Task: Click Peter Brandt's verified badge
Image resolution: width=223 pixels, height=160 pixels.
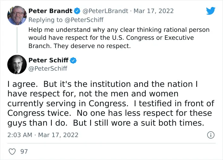Action: click(x=77, y=11)
